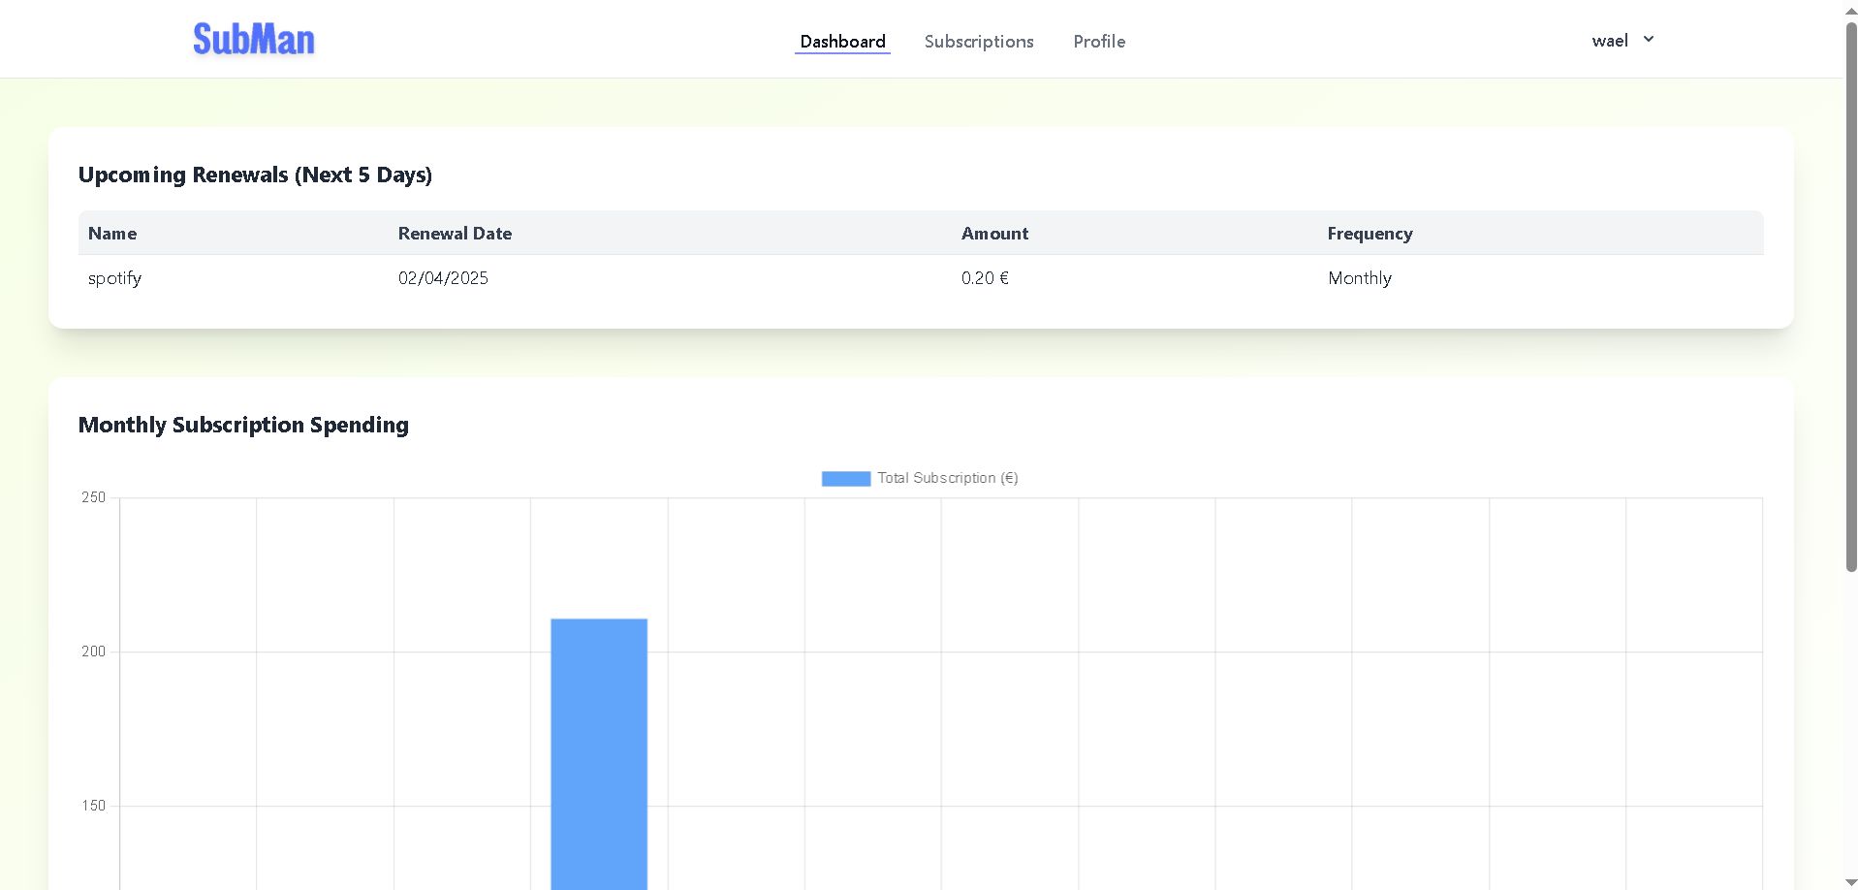
Task: Select the spotify subscription name
Action: click(114, 278)
